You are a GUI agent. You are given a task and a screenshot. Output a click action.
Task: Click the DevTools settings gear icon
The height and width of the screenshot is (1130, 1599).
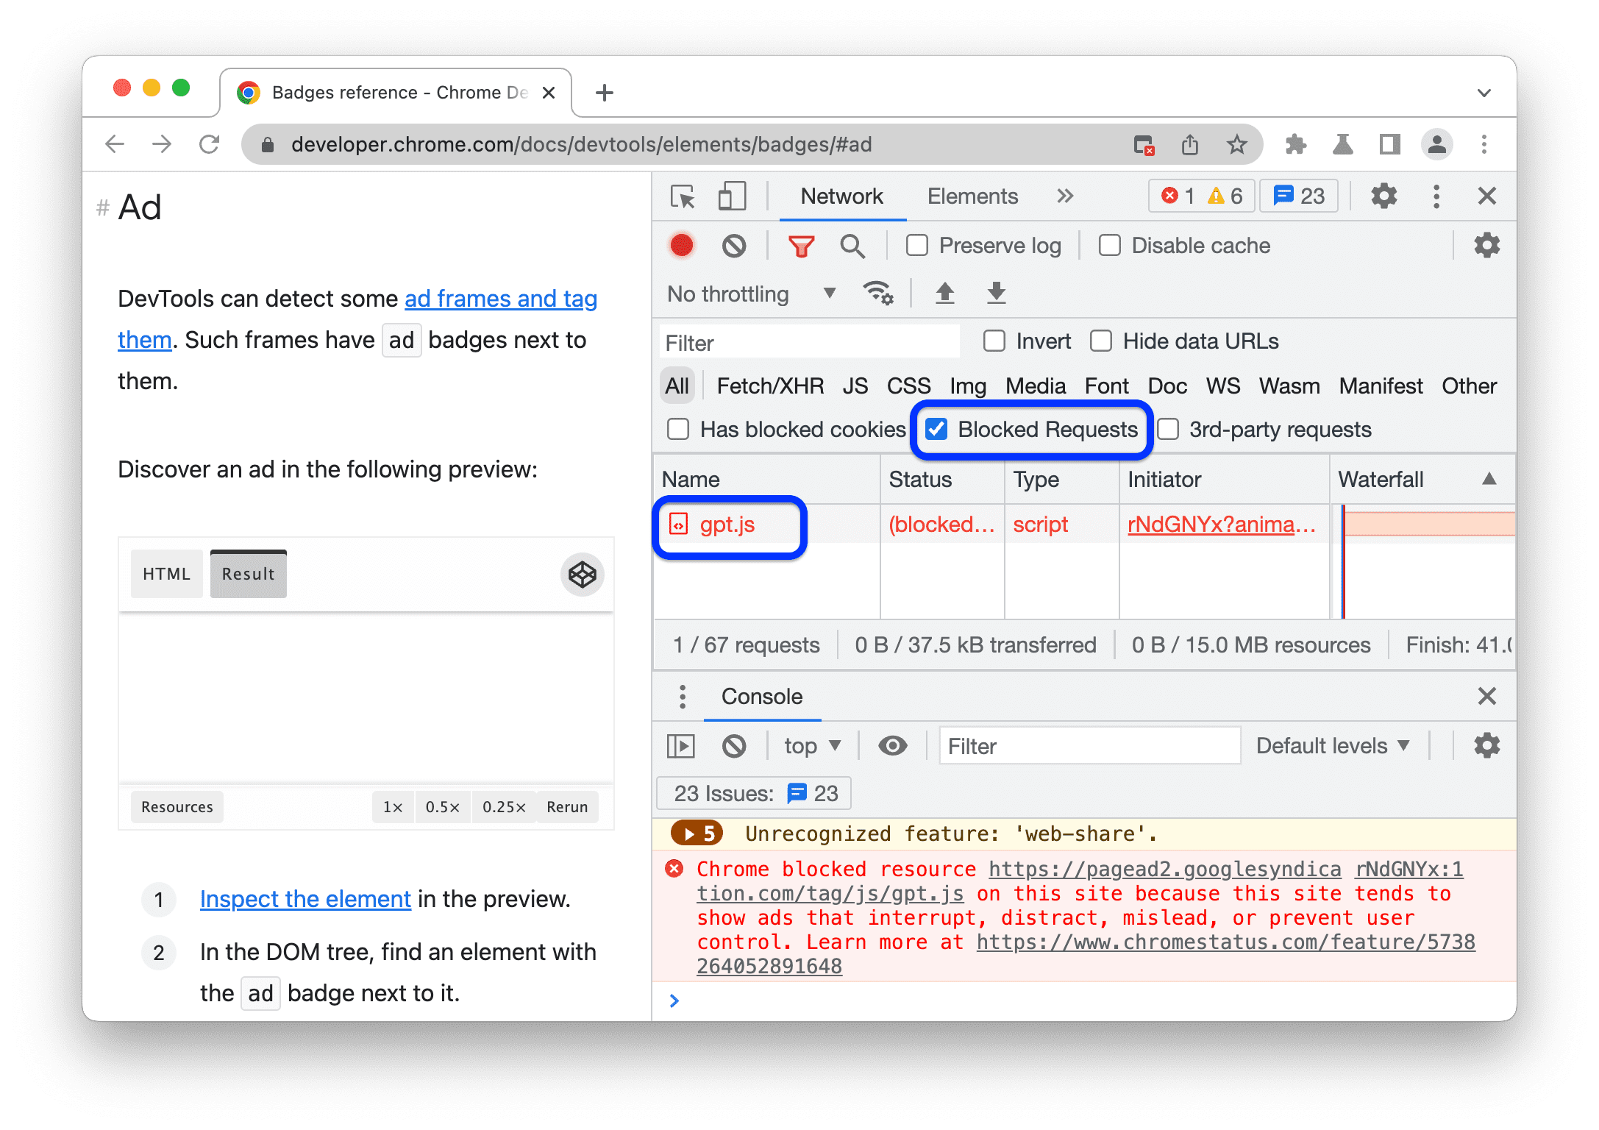[1381, 199]
